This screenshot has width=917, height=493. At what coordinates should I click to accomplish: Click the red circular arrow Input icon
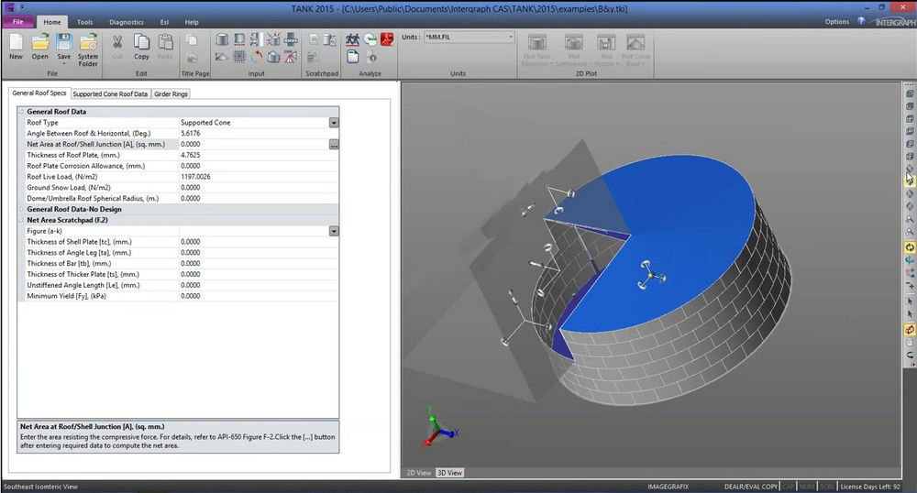pos(256,57)
